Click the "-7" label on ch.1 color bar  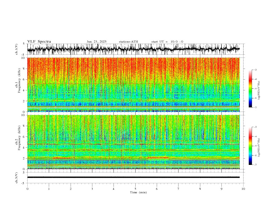(255, 107)
